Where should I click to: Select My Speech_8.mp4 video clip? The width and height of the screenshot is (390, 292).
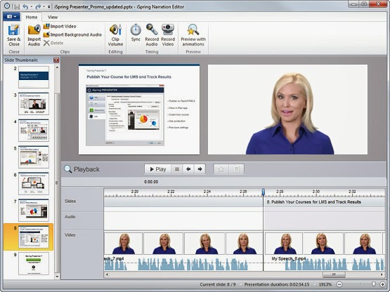point(324,251)
